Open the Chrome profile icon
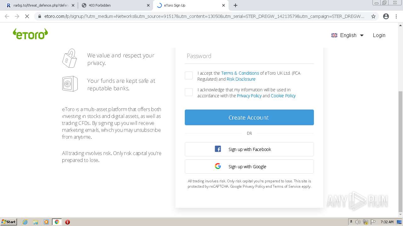 click(386, 16)
